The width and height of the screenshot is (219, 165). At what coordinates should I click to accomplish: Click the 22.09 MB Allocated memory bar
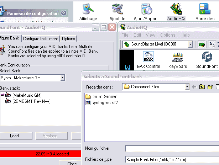pos(40,154)
